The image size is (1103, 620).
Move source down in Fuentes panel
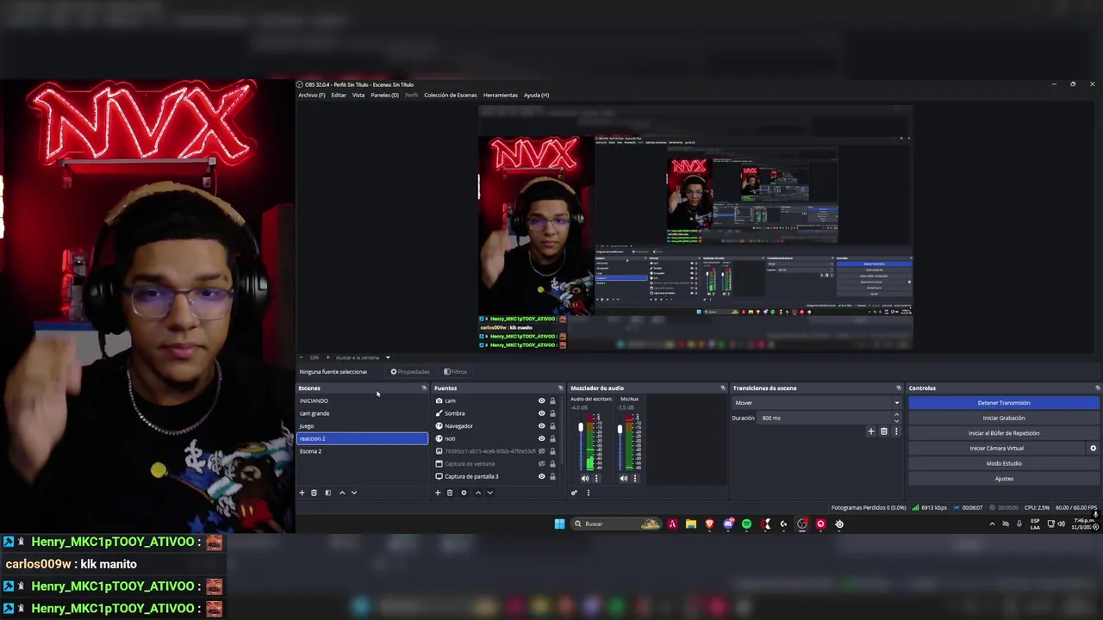[489, 493]
